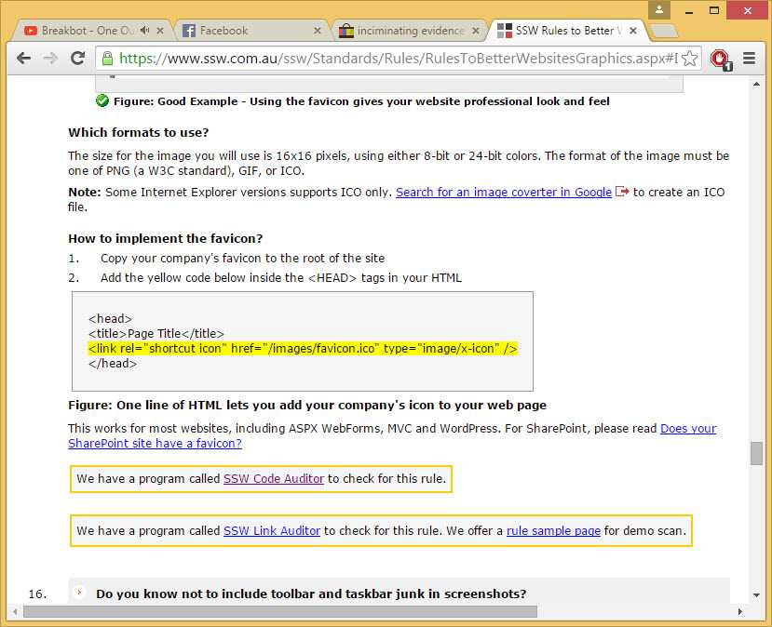Click rule 16 heading about screenshot junk

(x=311, y=594)
